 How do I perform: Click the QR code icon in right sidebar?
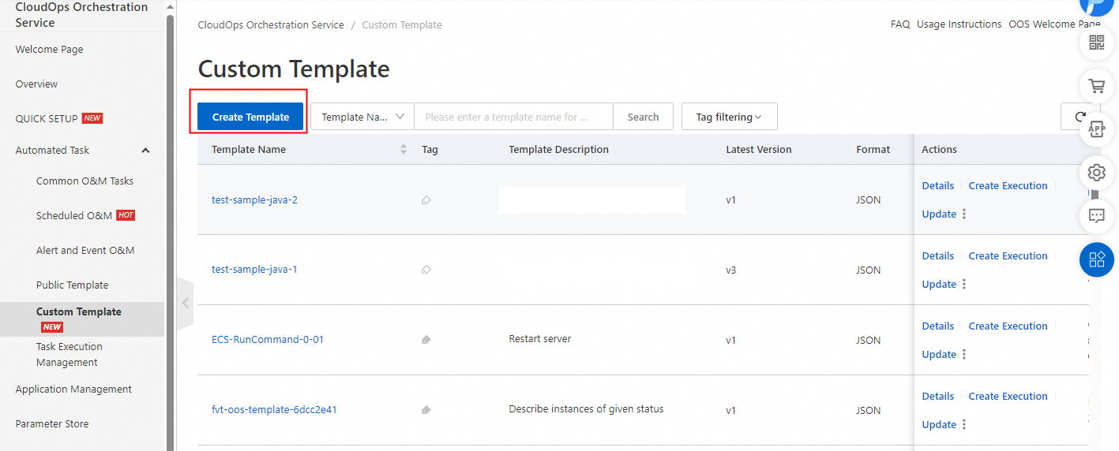pyautogui.click(x=1097, y=43)
